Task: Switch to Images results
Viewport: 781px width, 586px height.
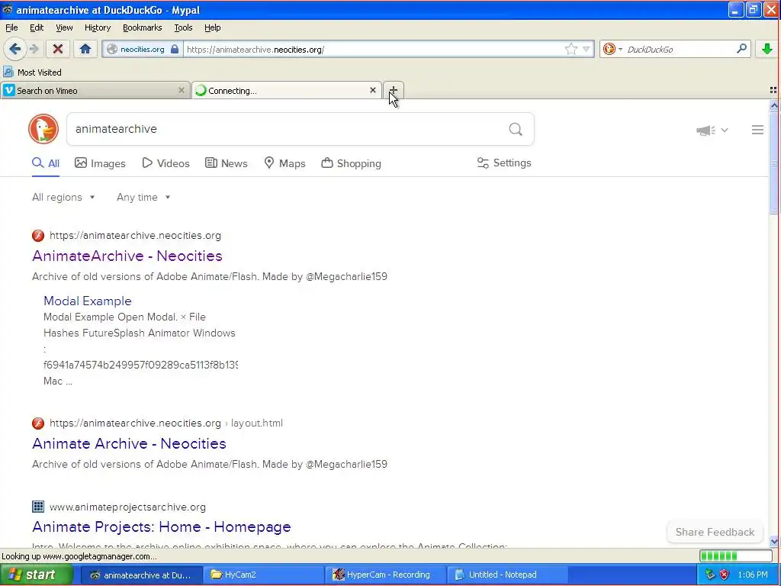Action: [x=100, y=163]
